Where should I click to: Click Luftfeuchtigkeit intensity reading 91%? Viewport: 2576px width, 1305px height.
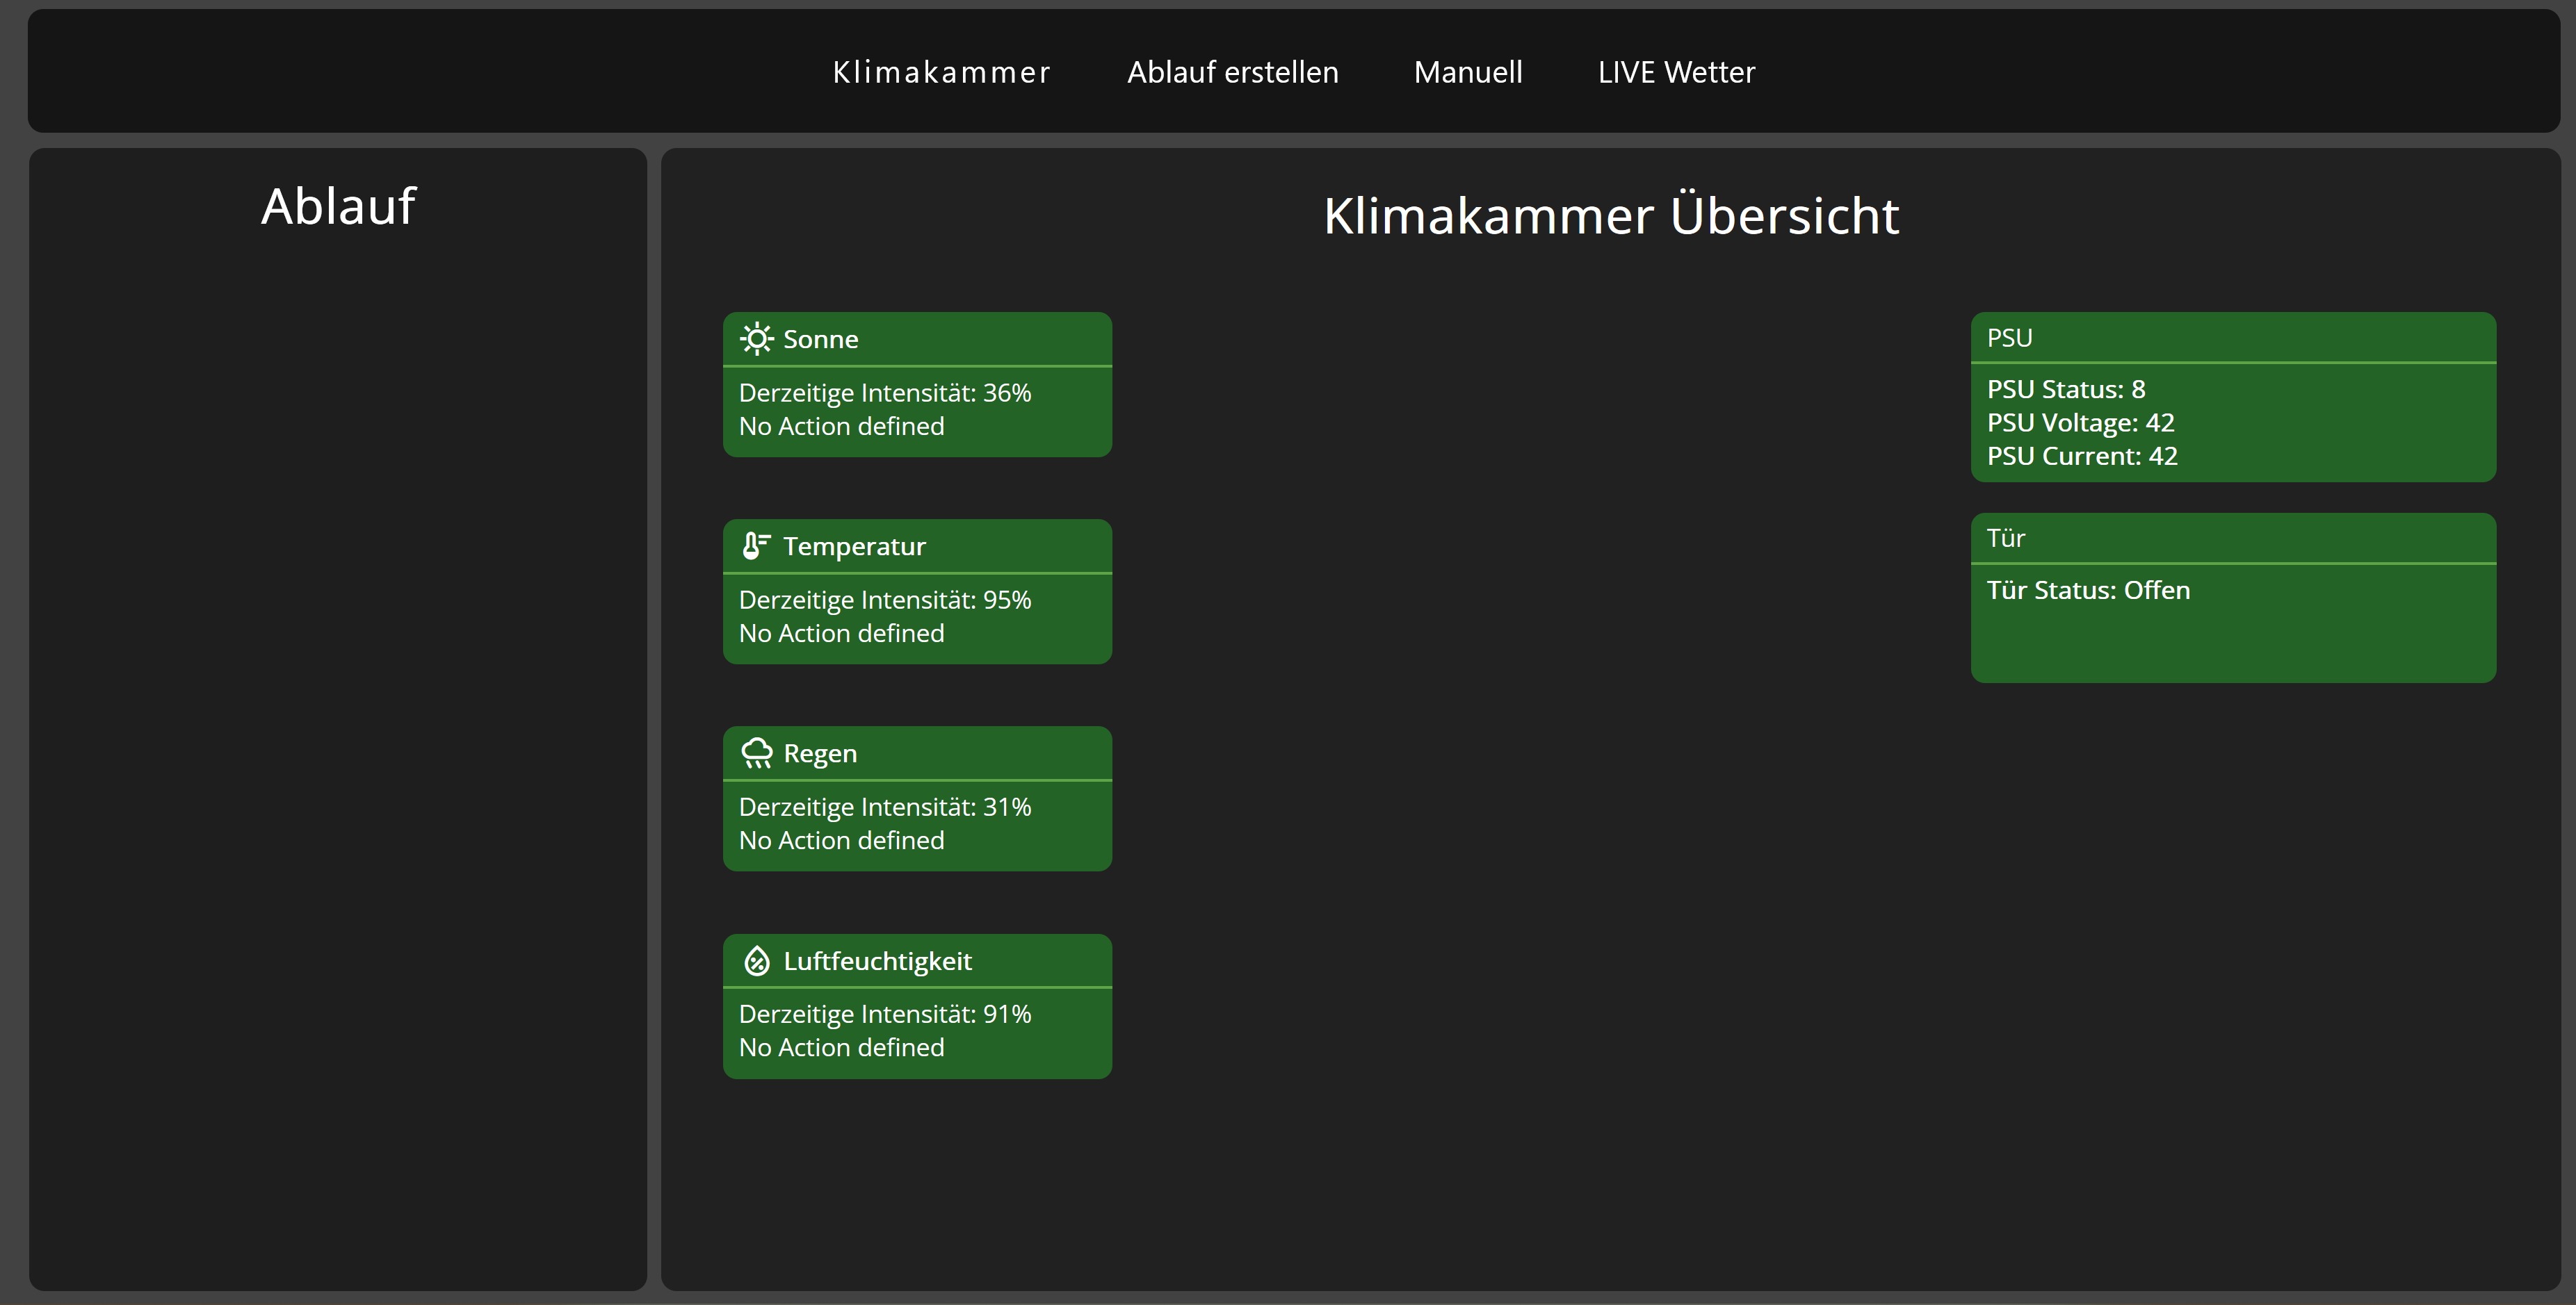[x=884, y=1013]
